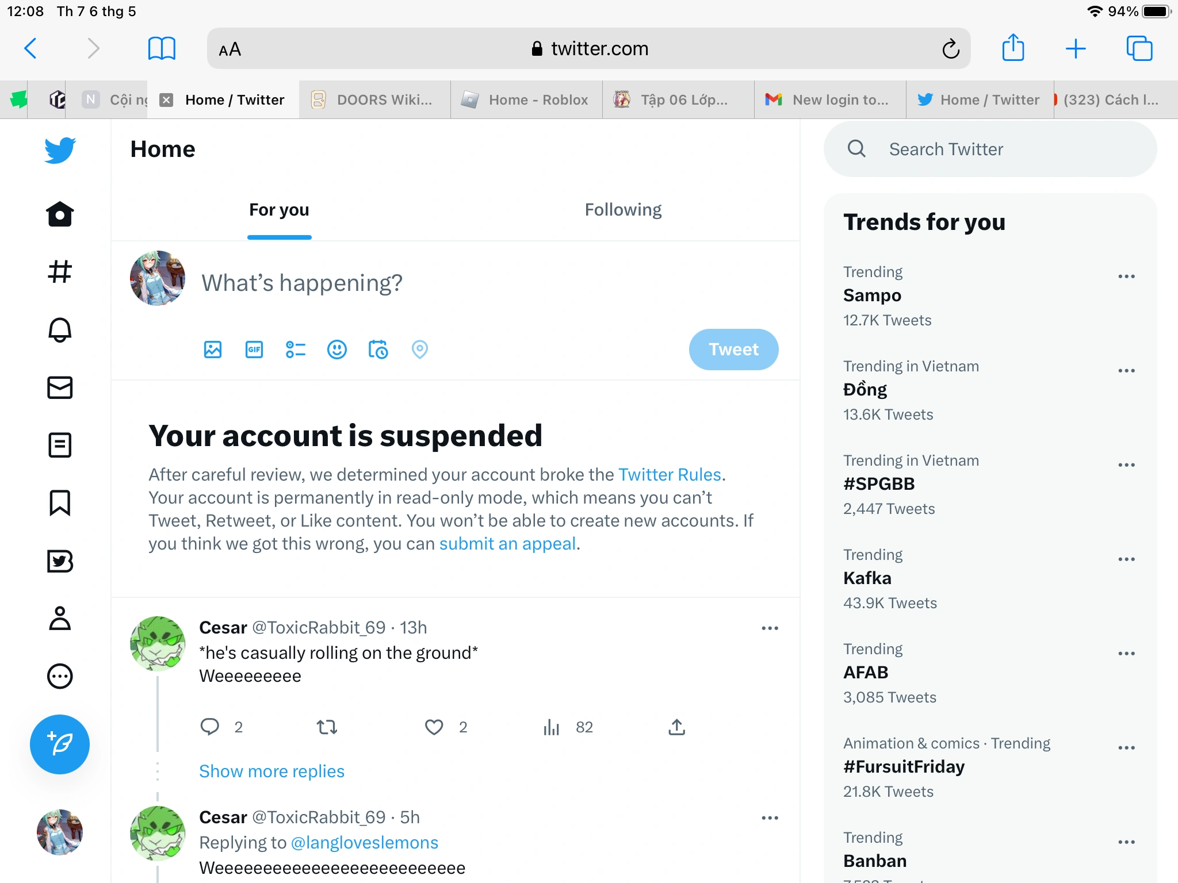Open more options on Cesar's tweet

770,628
